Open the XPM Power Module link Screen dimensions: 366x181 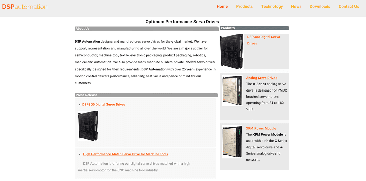point(261,128)
